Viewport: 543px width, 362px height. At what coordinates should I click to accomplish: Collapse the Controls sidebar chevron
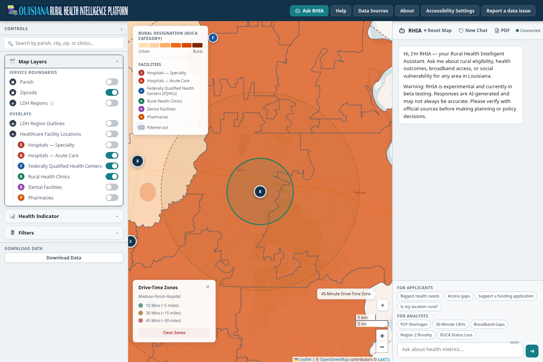coord(121,29)
